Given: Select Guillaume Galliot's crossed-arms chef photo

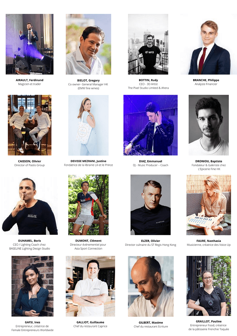Looking at the screenshot, I should [x=90, y=286].
